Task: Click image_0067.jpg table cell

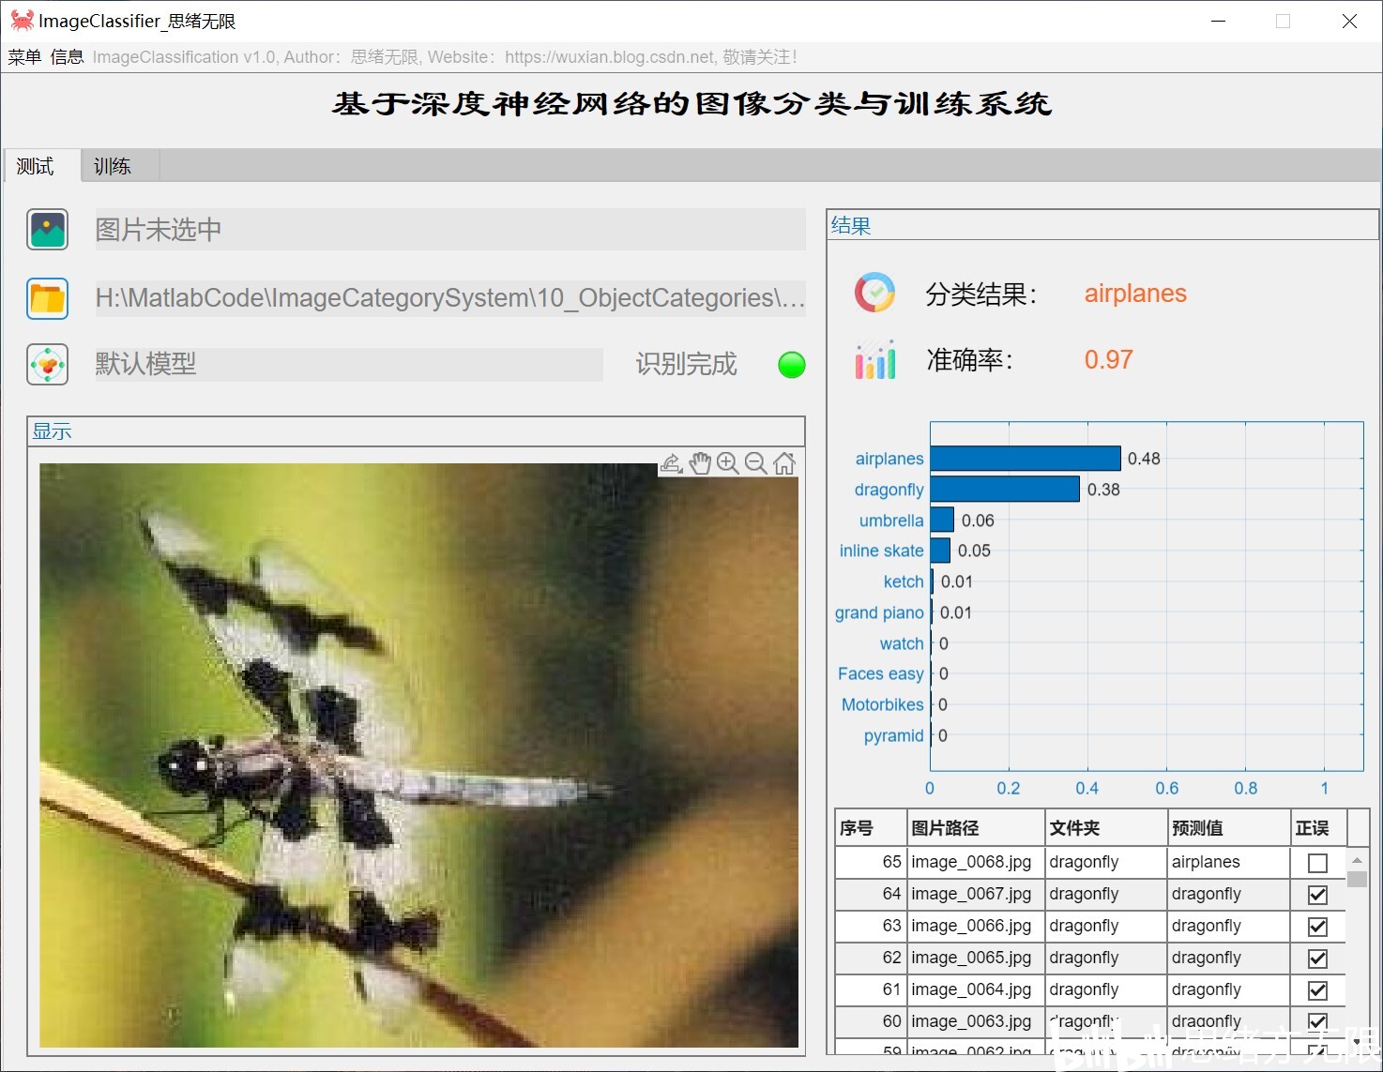Action: (977, 894)
